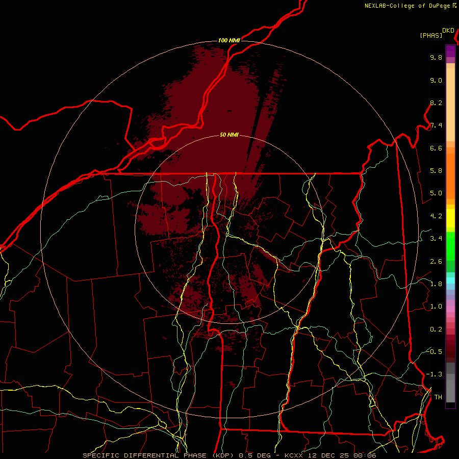Pick the 5.8 value on the color scale
This screenshot has height=459, width=459.
click(436, 171)
